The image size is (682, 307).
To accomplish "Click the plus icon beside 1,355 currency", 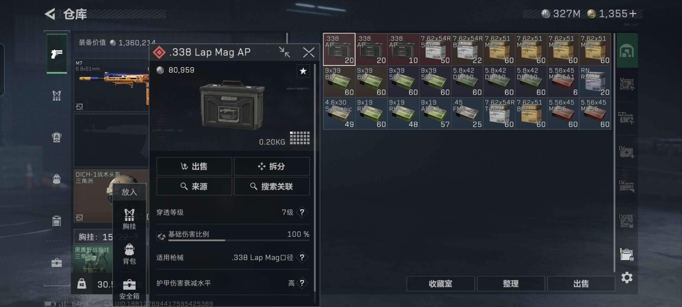I will (x=633, y=14).
